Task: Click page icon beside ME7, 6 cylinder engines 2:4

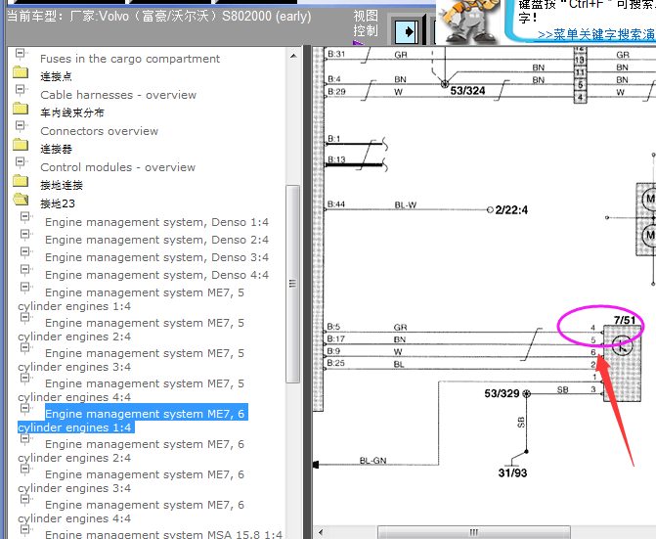Action: tap(26, 439)
